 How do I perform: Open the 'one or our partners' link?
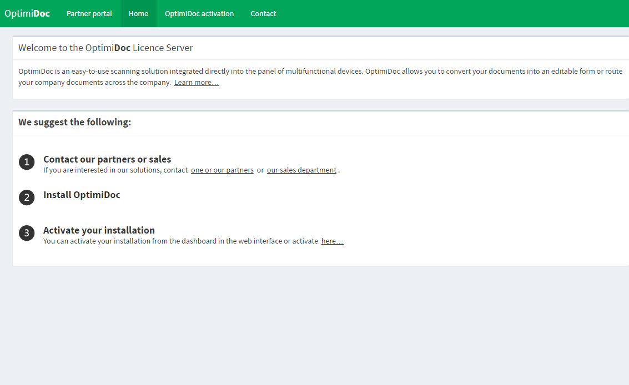(x=222, y=170)
